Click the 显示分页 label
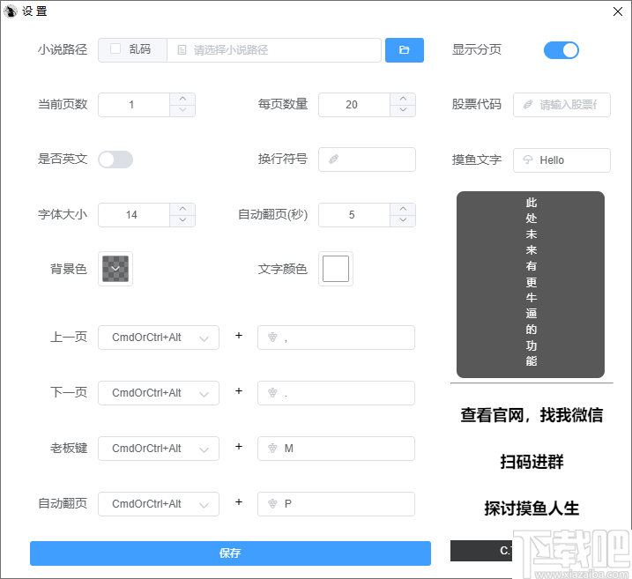This screenshot has height=579, width=632. point(477,49)
